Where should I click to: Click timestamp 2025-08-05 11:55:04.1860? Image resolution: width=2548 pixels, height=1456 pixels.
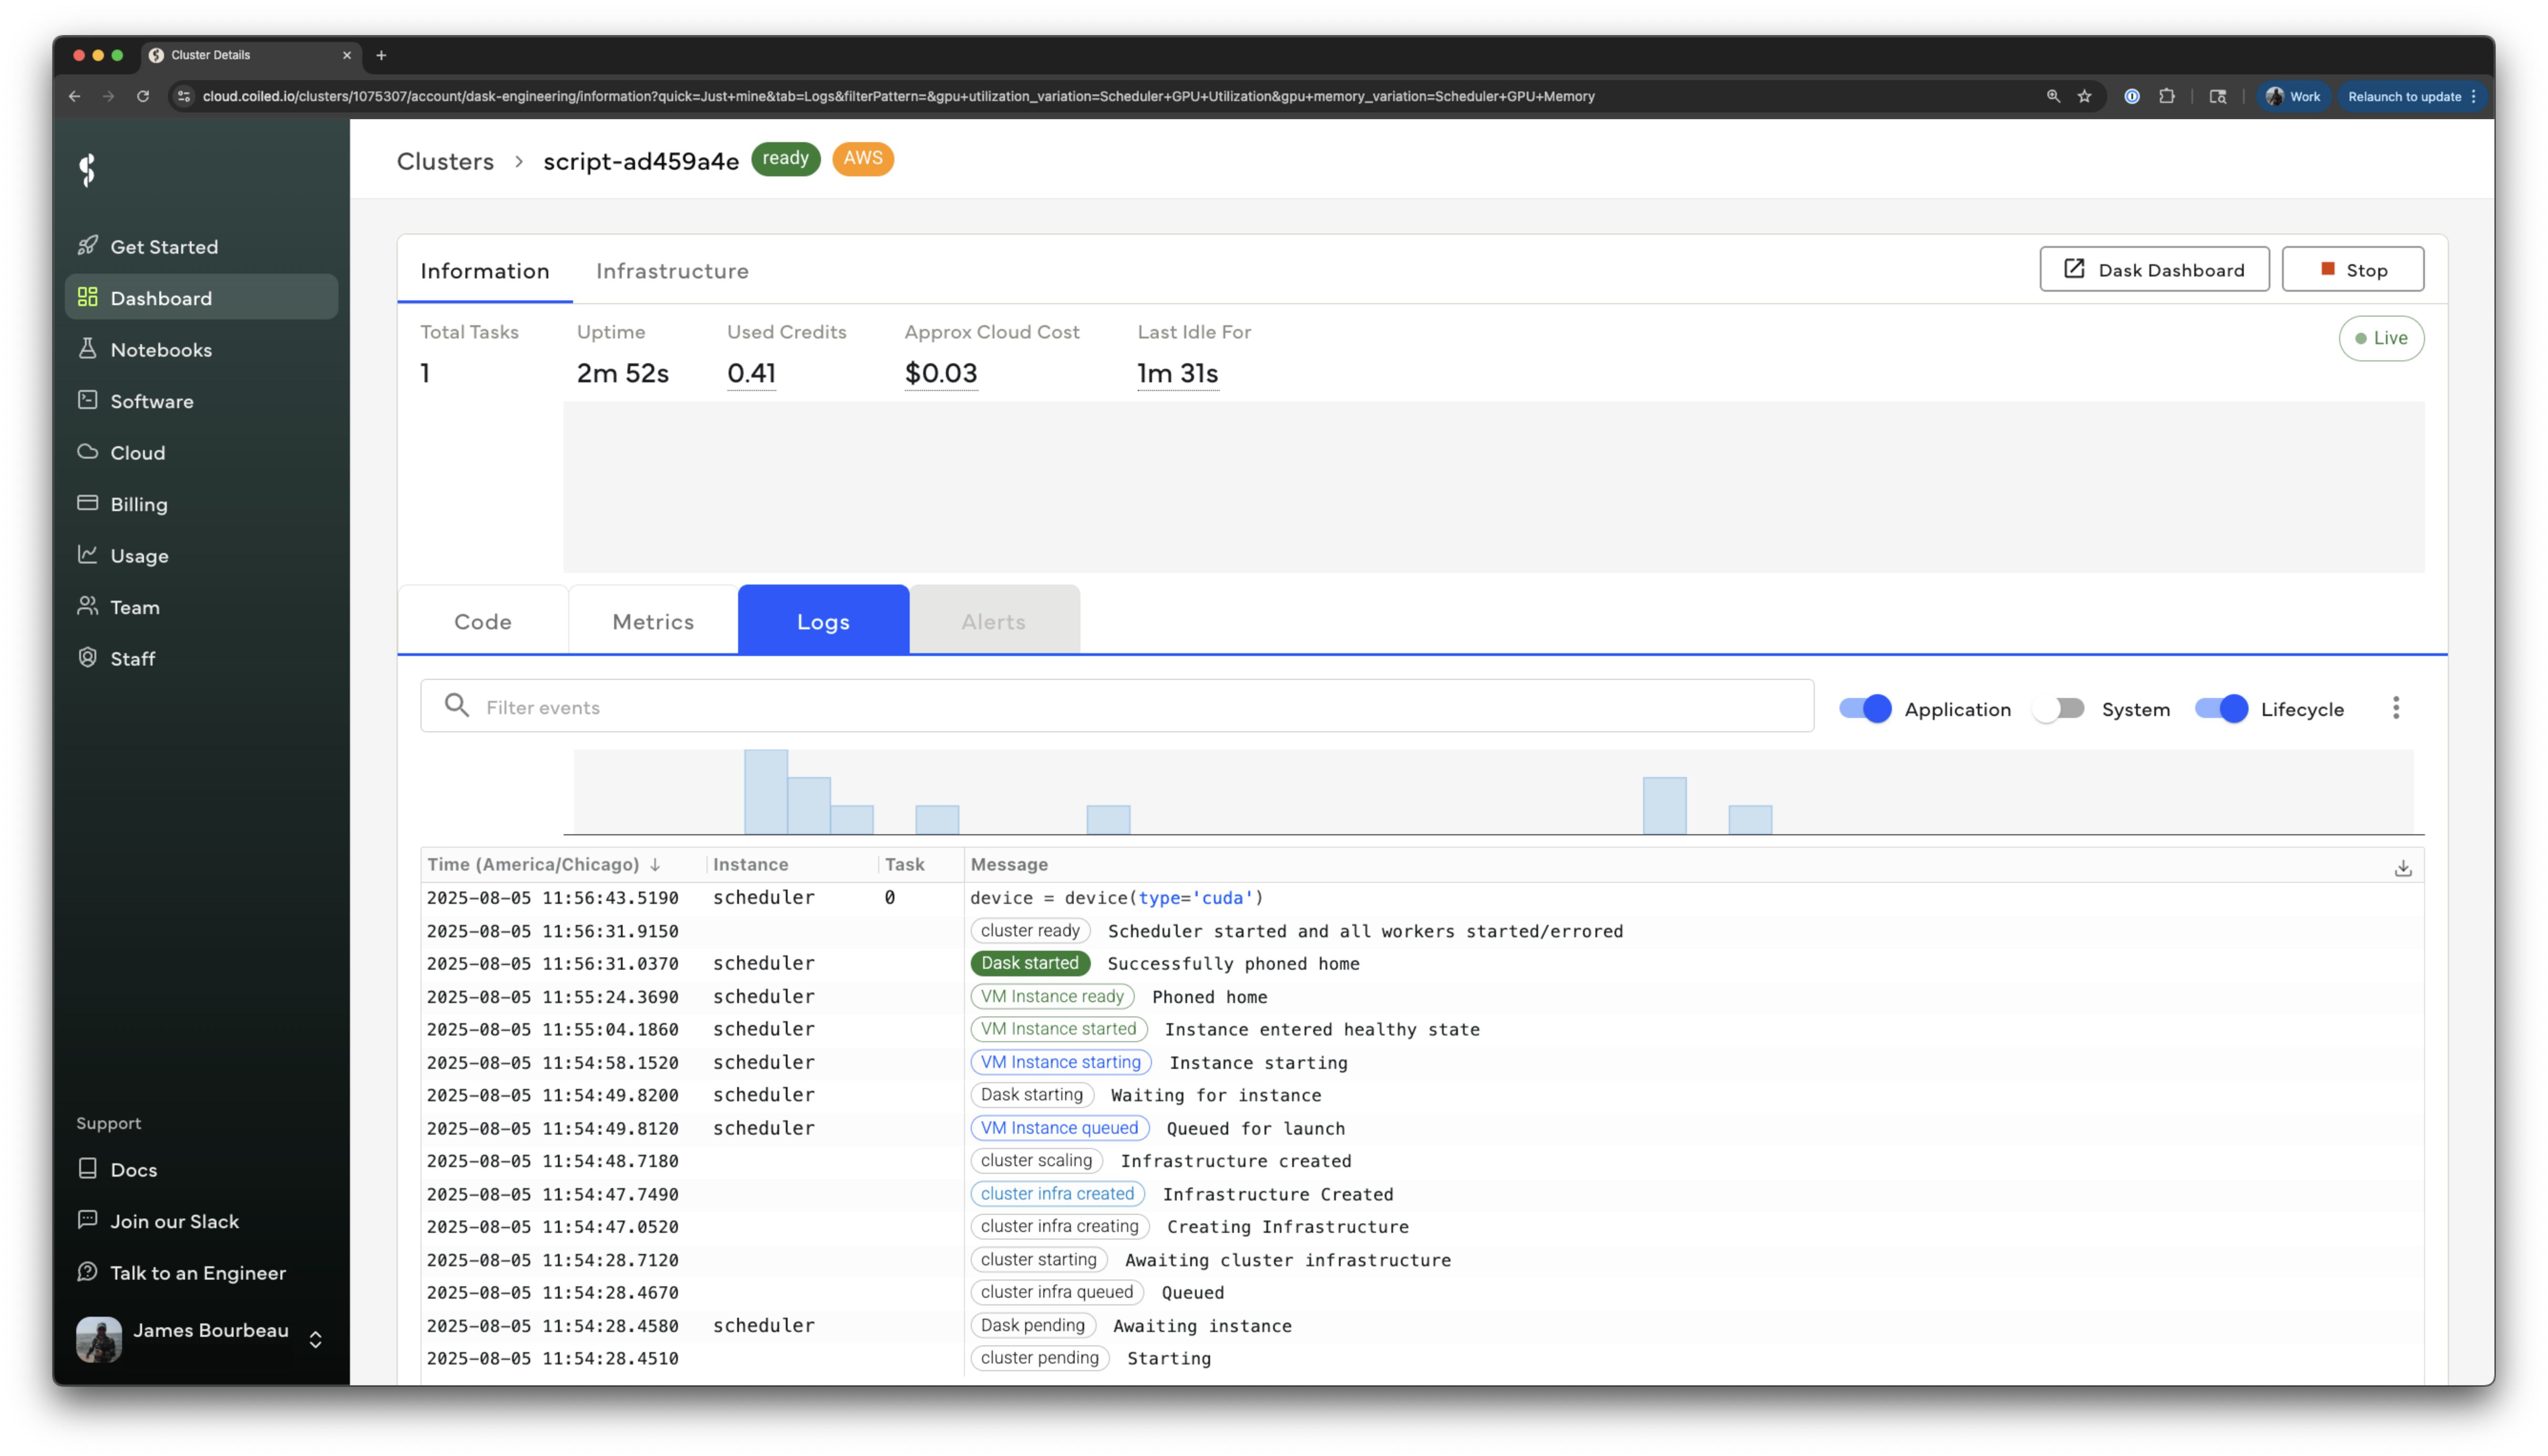(552, 1029)
